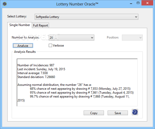Click the Lottery Number Oracle app icon
The width and height of the screenshot is (155, 129).
[5, 4]
